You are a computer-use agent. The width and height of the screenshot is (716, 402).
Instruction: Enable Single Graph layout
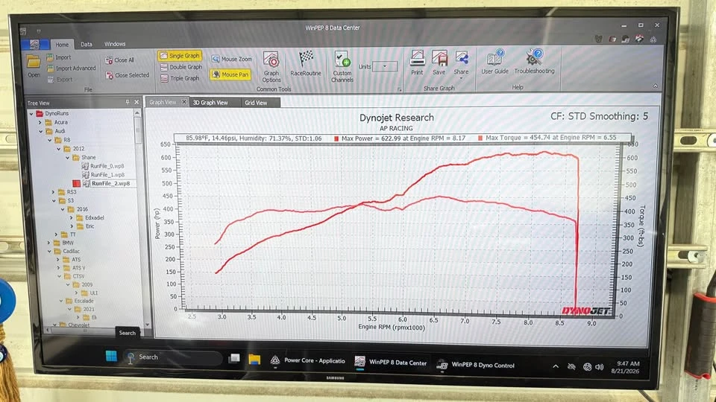tap(180, 56)
